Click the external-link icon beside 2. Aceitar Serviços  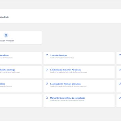pos(47,55)
